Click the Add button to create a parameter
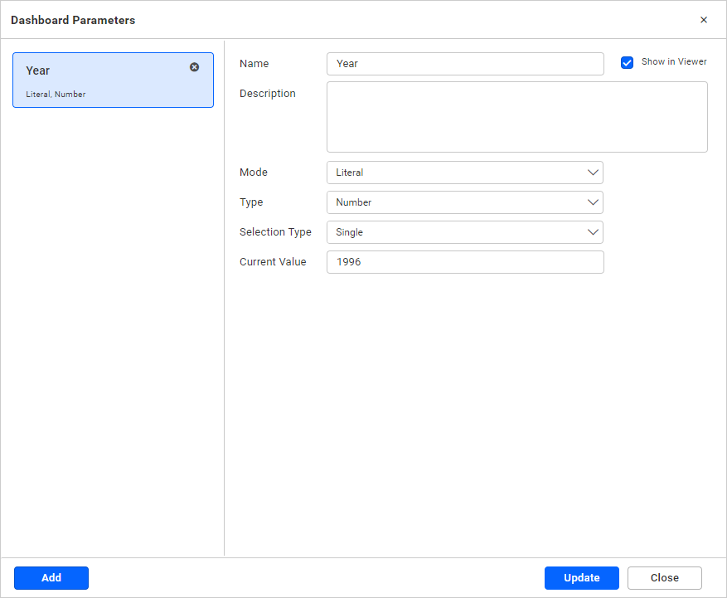This screenshot has width=727, height=598. point(51,577)
